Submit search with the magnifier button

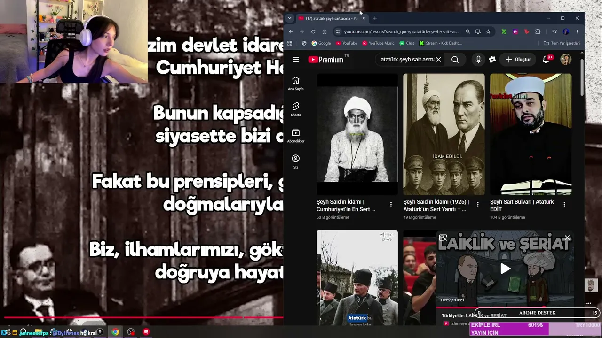pyautogui.click(x=455, y=60)
